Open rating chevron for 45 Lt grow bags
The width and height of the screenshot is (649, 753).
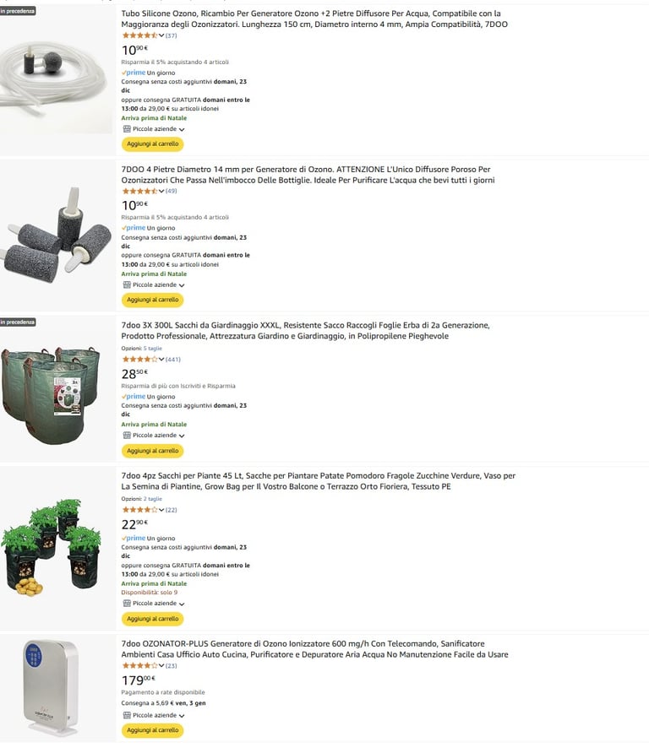161,510
